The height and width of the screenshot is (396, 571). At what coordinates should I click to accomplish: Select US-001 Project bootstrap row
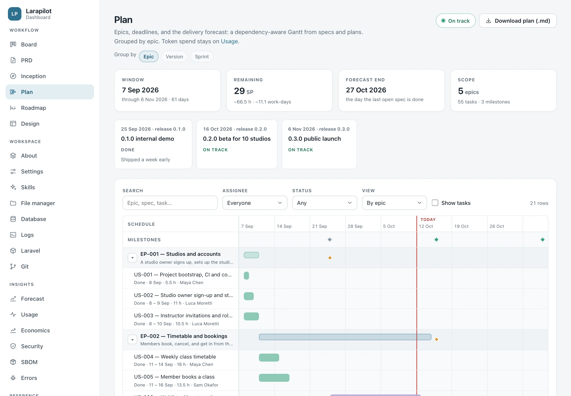pos(181,278)
